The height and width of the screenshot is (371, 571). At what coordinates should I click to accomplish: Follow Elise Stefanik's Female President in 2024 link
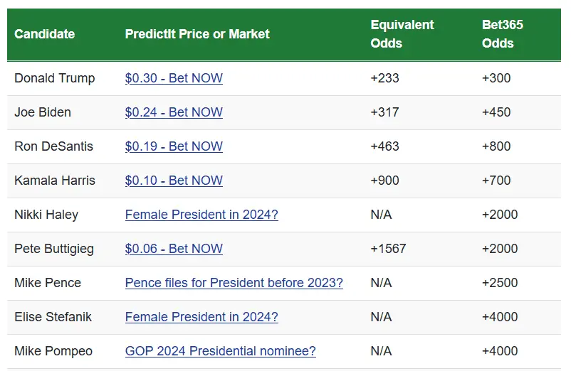pos(201,317)
